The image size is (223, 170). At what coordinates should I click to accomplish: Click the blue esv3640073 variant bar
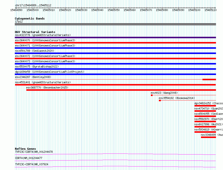[115, 64]
